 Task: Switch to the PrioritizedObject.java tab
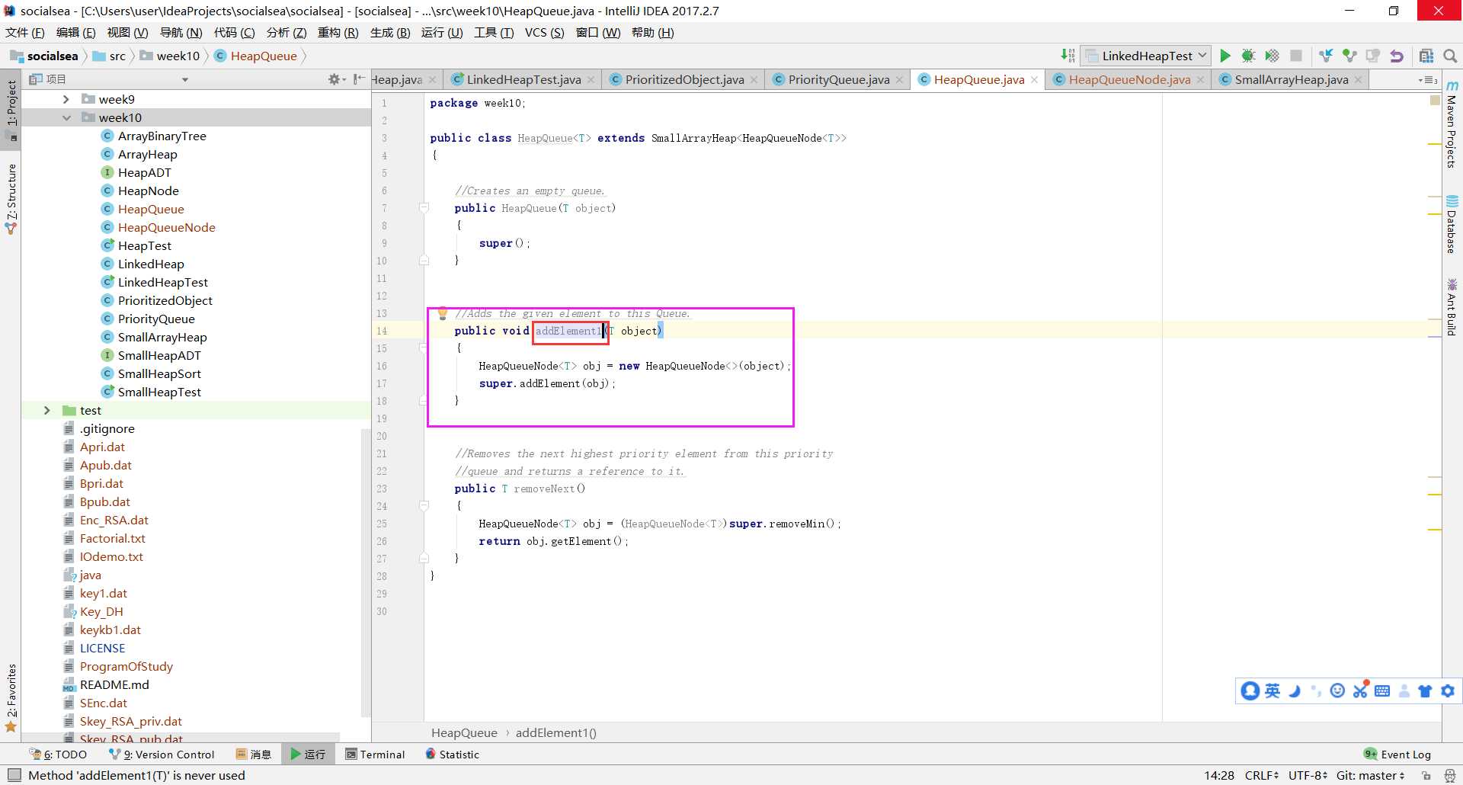click(x=684, y=79)
